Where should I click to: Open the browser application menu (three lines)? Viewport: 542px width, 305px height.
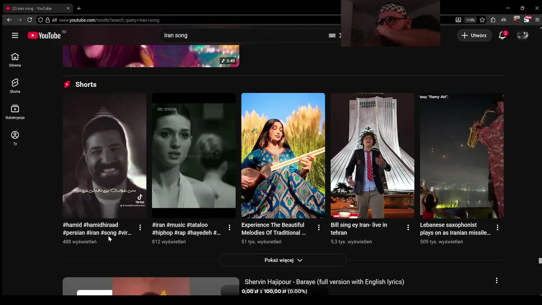tap(537, 20)
